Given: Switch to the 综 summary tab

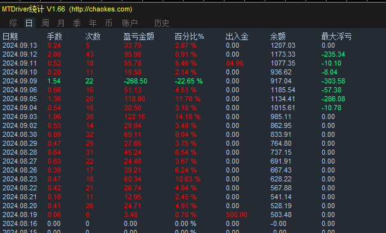Looking at the screenshot, I should click(x=13, y=23).
